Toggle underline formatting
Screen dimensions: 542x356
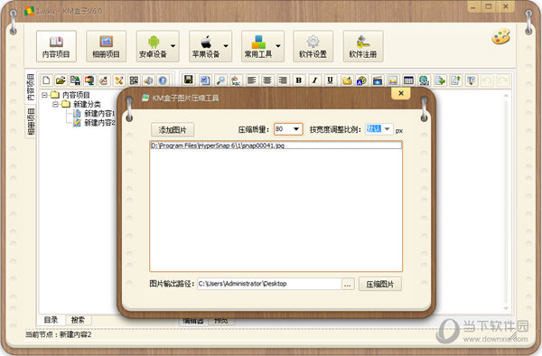point(330,80)
